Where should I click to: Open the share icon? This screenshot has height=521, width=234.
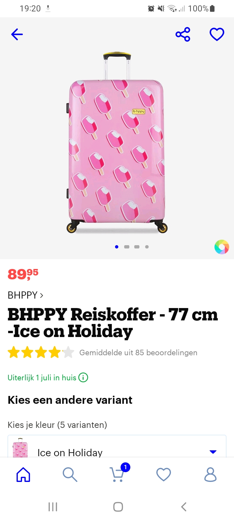tap(183, 34)
